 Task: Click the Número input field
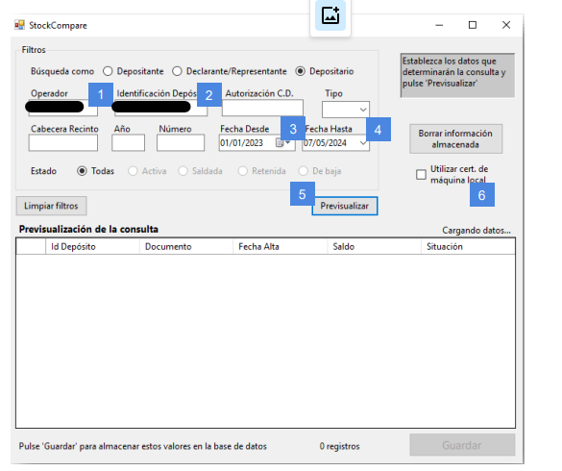181,143
